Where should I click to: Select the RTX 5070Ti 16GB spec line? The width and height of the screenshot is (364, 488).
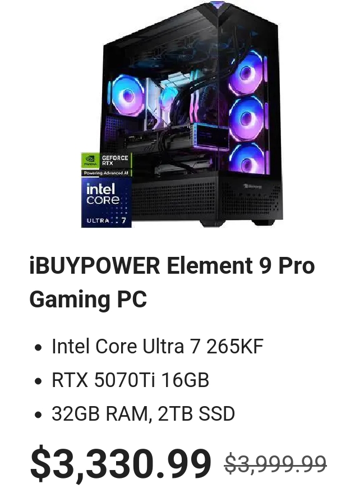tap(130, 380)
